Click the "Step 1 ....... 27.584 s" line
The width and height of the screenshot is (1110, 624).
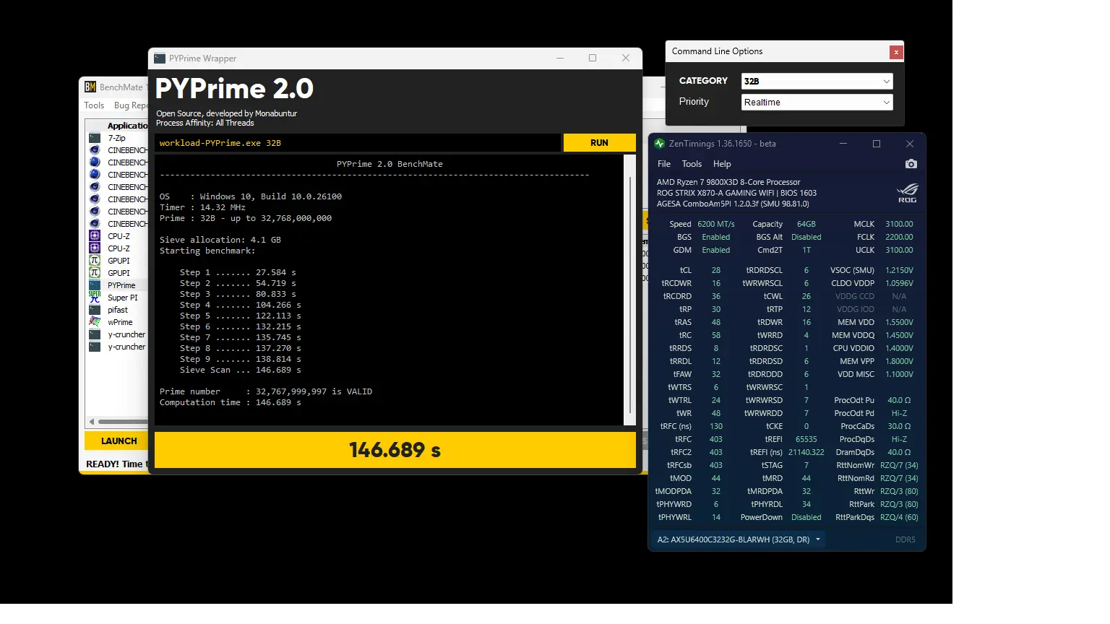[238, 272]
